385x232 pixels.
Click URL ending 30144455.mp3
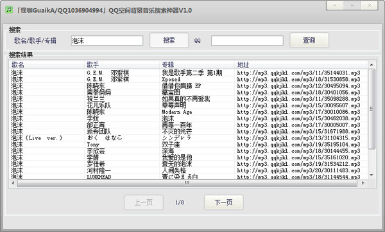(x=298, y=151)
